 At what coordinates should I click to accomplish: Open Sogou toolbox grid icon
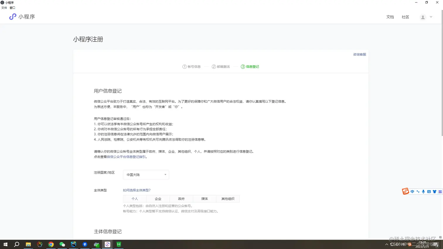440,192
